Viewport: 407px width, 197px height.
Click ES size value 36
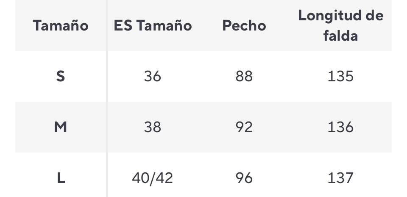(x=153, y=76)
